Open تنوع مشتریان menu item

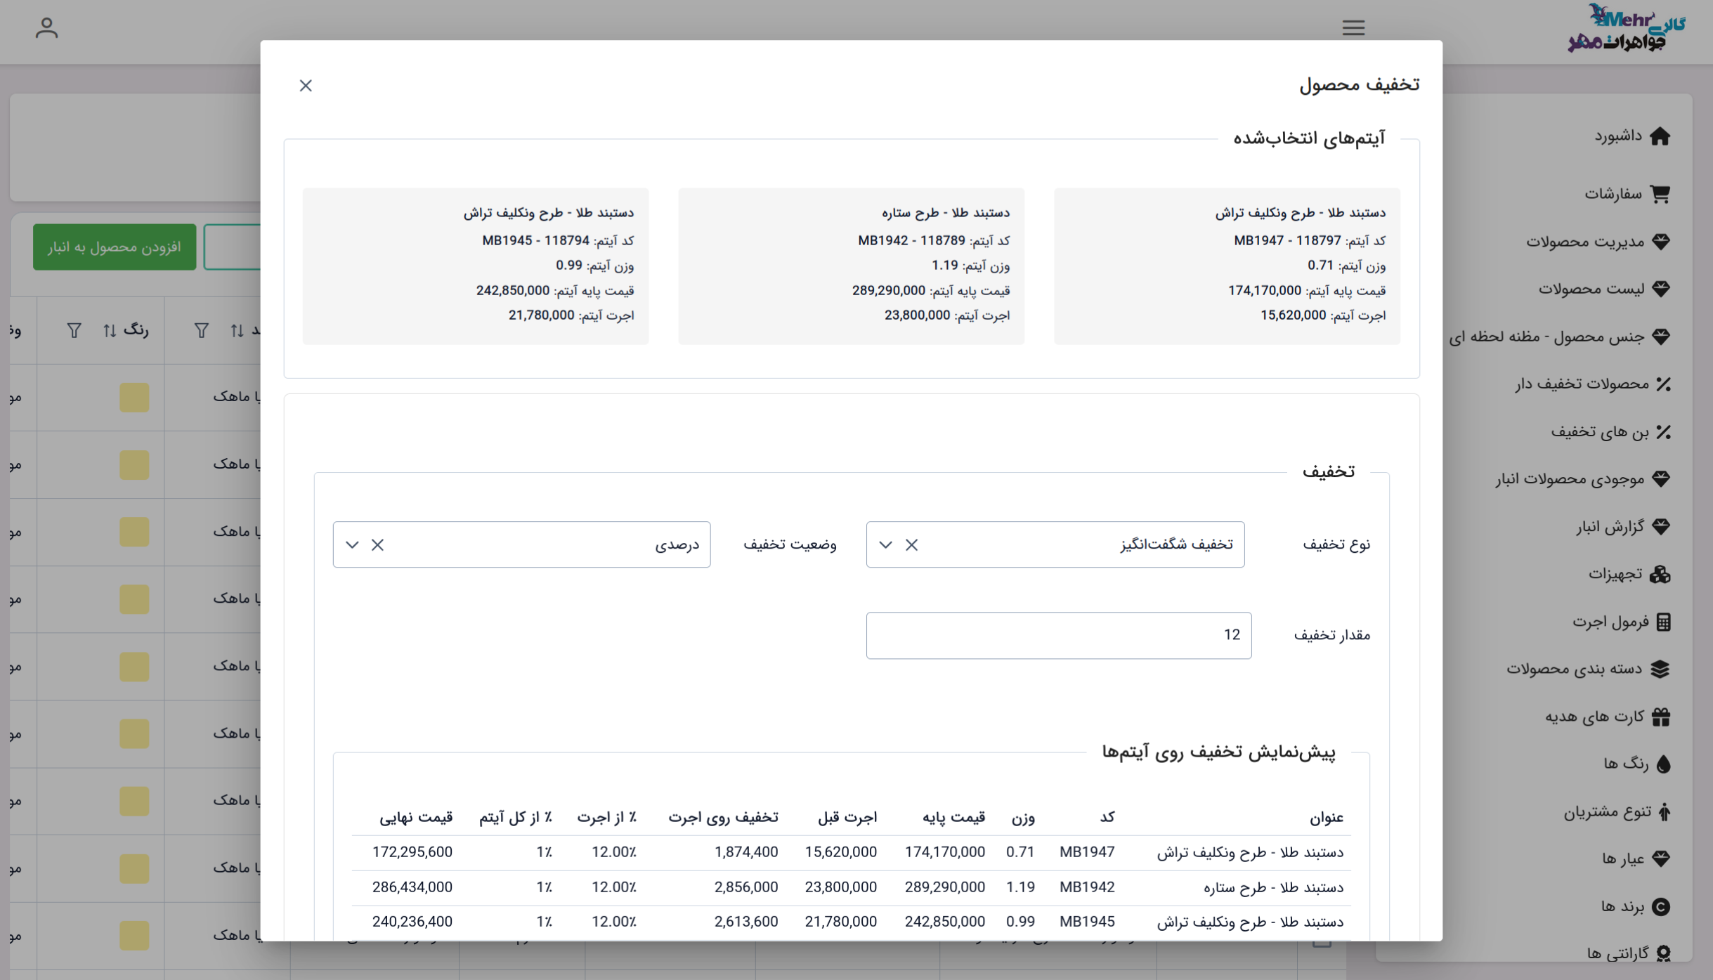(1607, 812)
